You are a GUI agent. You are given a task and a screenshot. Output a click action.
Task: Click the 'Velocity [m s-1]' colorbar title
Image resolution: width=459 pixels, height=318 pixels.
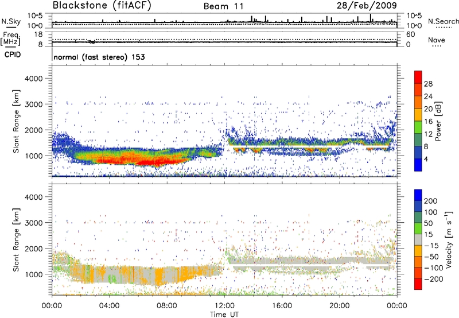coord(449,239)
